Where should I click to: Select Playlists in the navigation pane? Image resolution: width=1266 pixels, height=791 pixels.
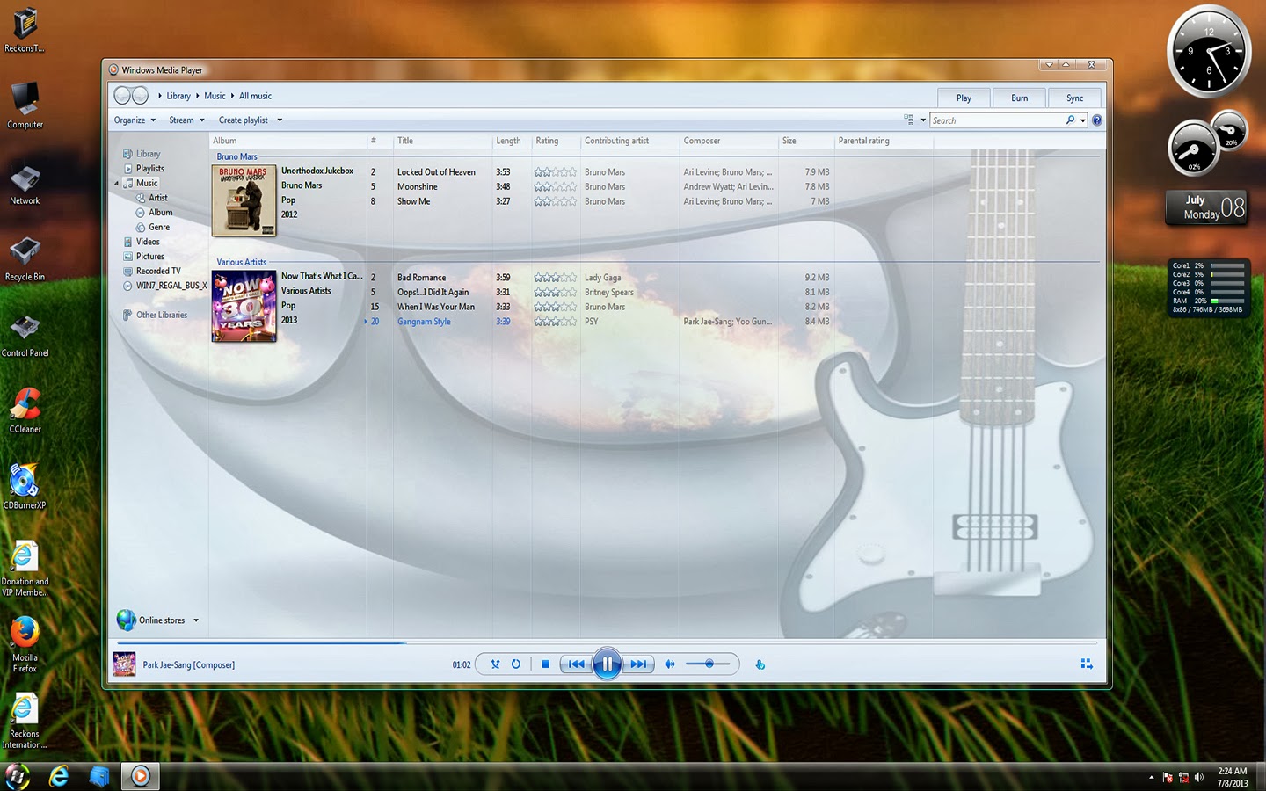pos(149,169)
